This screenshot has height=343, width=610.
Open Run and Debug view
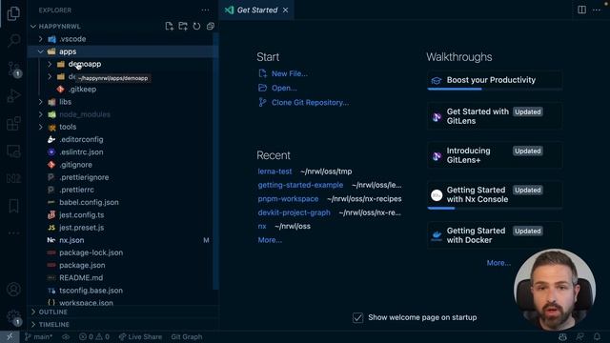[13, 95]
